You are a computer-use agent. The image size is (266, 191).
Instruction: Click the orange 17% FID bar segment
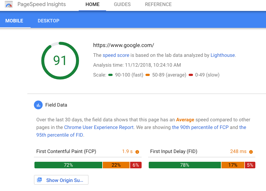(x=233, y=165)
